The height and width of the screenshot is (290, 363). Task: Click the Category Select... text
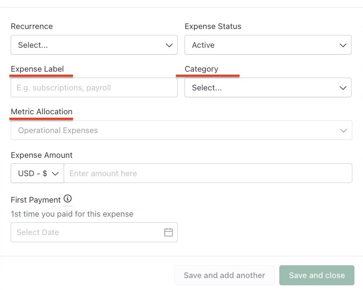[x=207, y=88]
